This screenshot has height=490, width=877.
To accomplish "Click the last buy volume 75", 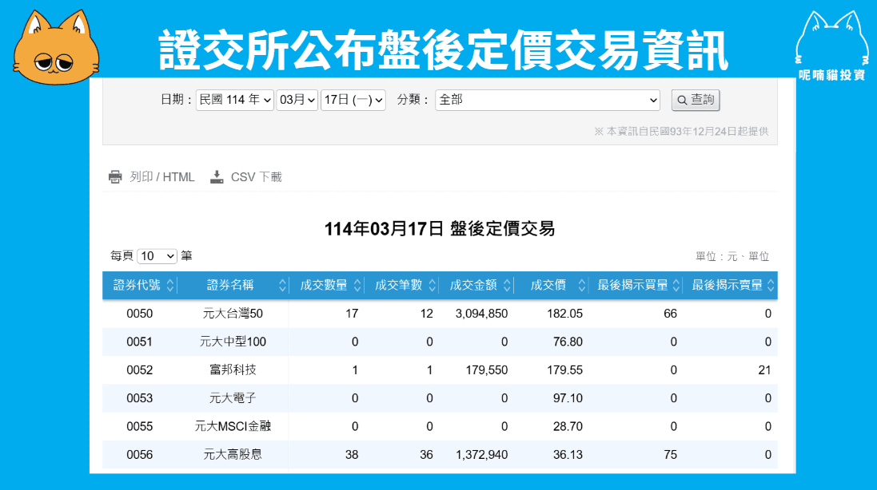I will [x=670, y=455].
